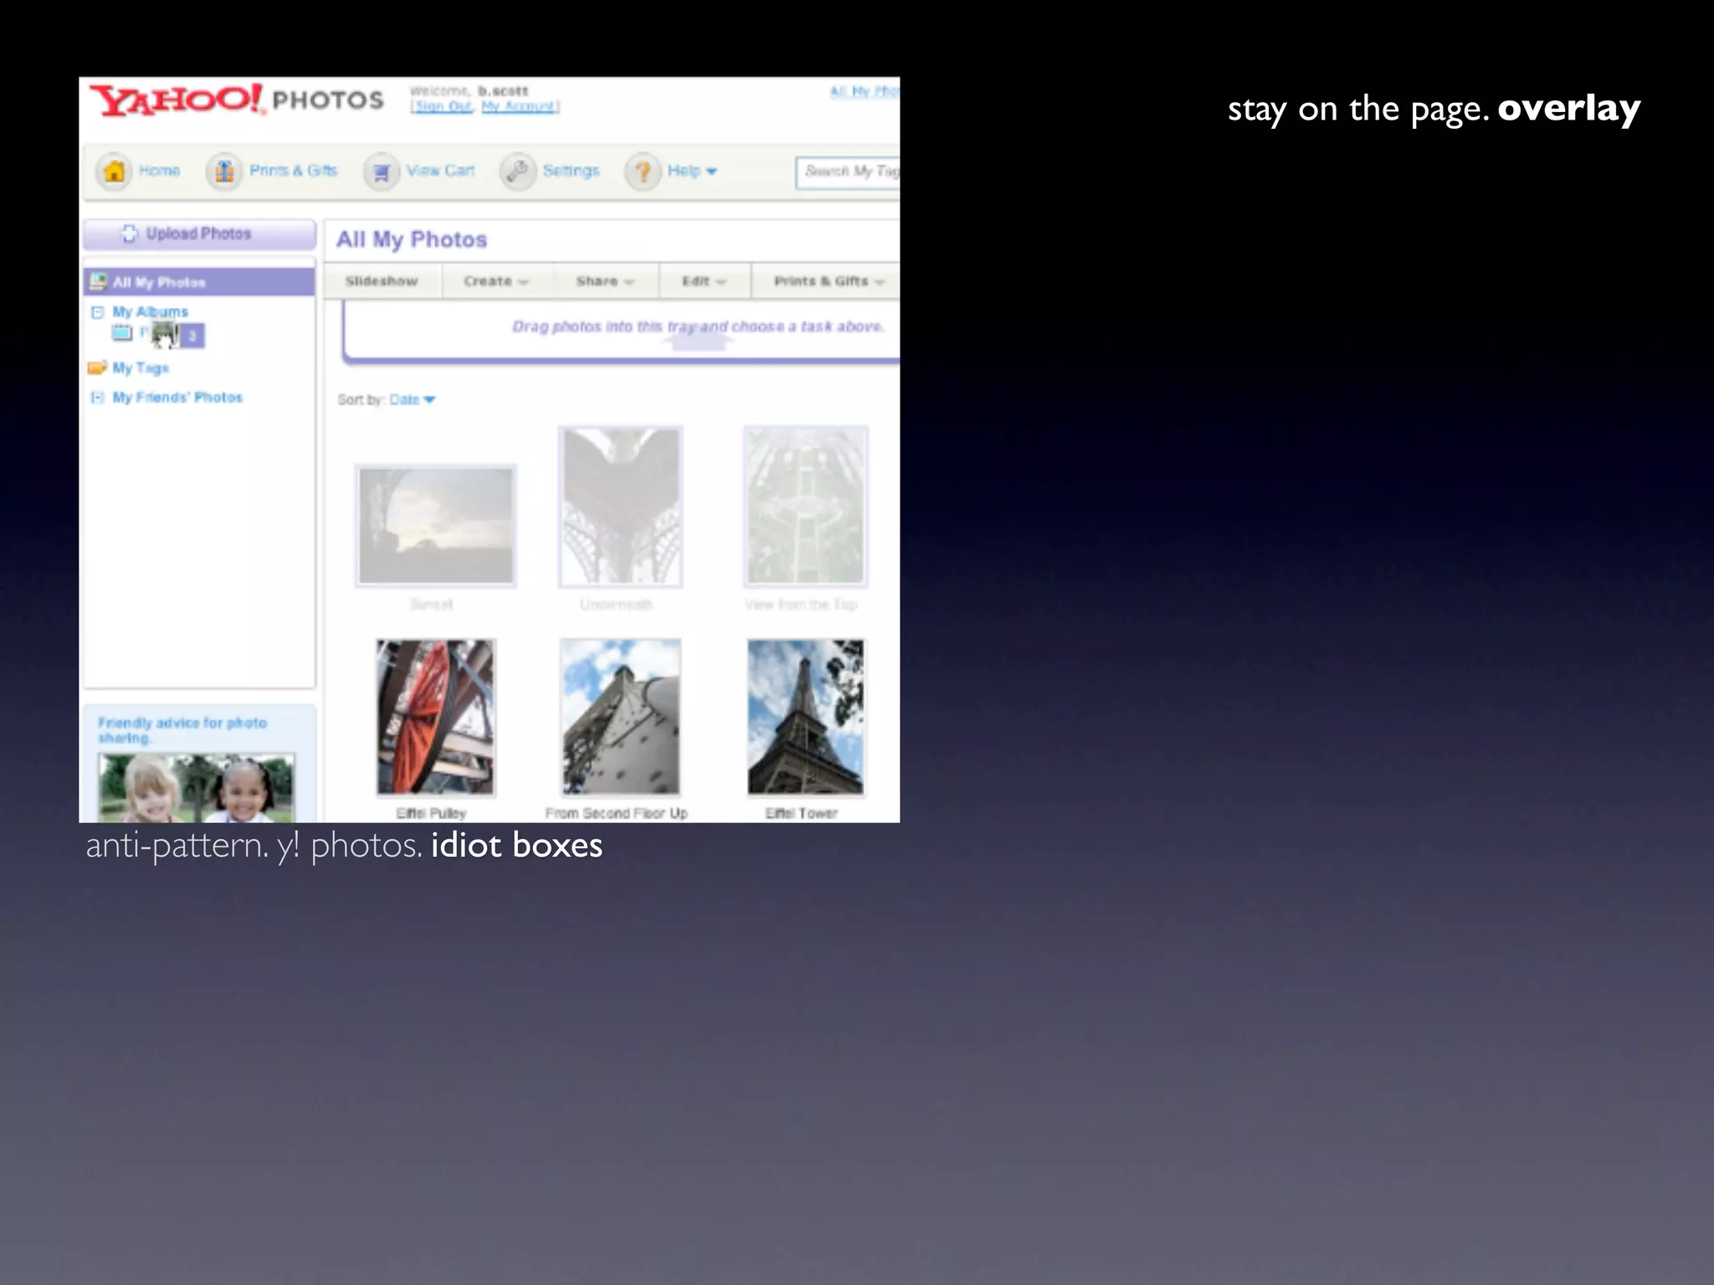Viewport: 1714px width, 1285px height.
Task: Select the Eiffel Pulley photo thumbnail
Action: click(x=435, y=717)
